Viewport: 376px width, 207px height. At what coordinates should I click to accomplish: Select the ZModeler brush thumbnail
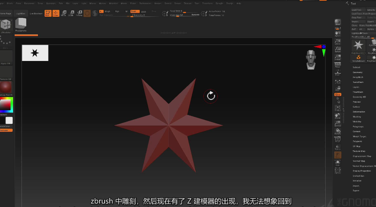[6, 26]
